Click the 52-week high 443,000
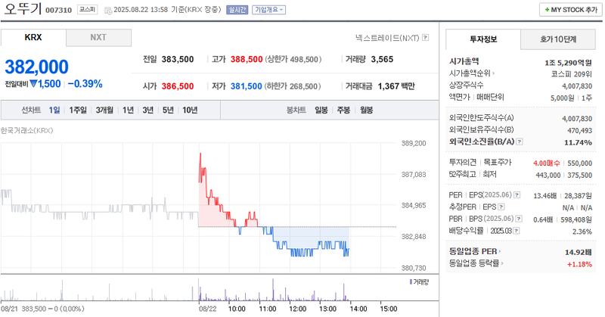The width and height of the screenshot is (605, 317). 548,176
